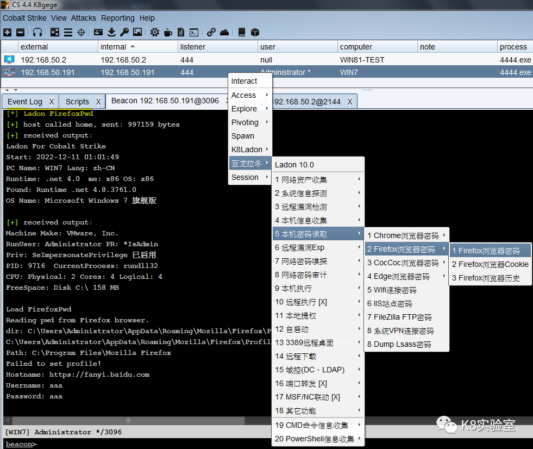This screenshot has height=449, width=533.
Task: Click the cloud manage web server icon
Action: [x=224, y=32]
